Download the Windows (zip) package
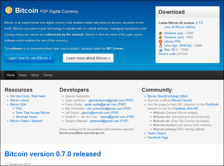Viewport: 224px width, 166px height. pos(174,33)
